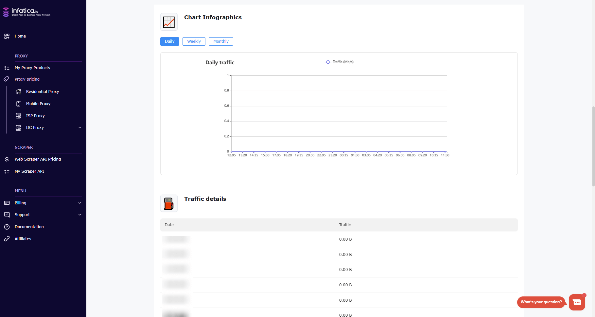The image size is (595, 317).
Task: Click the Proxy pricing tag icon
Action: click(6, 79)
